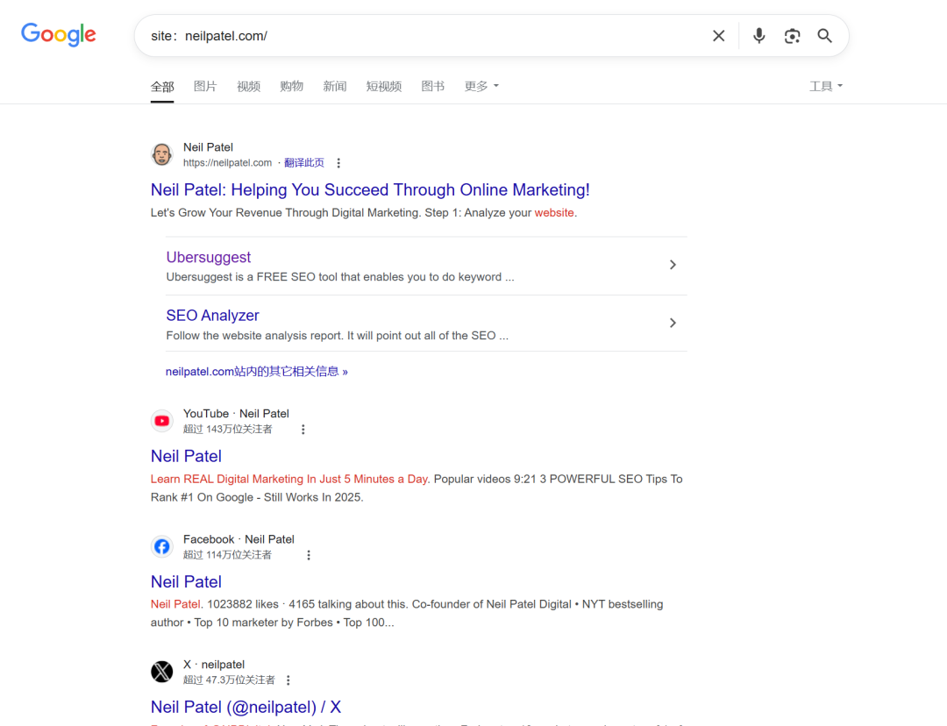
Task: Switch to the 购物 tab
Action: pyautogui.click(x=292, y=87)
